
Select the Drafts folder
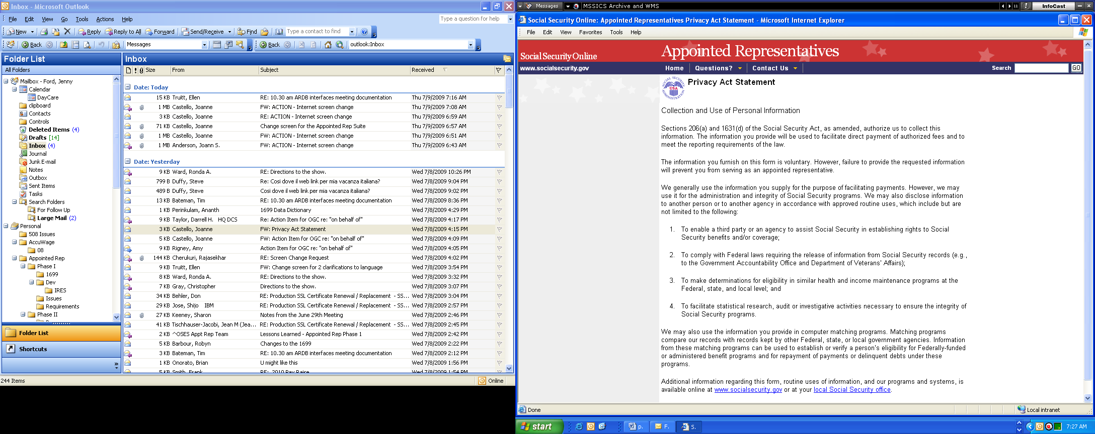tap(38, 138)
